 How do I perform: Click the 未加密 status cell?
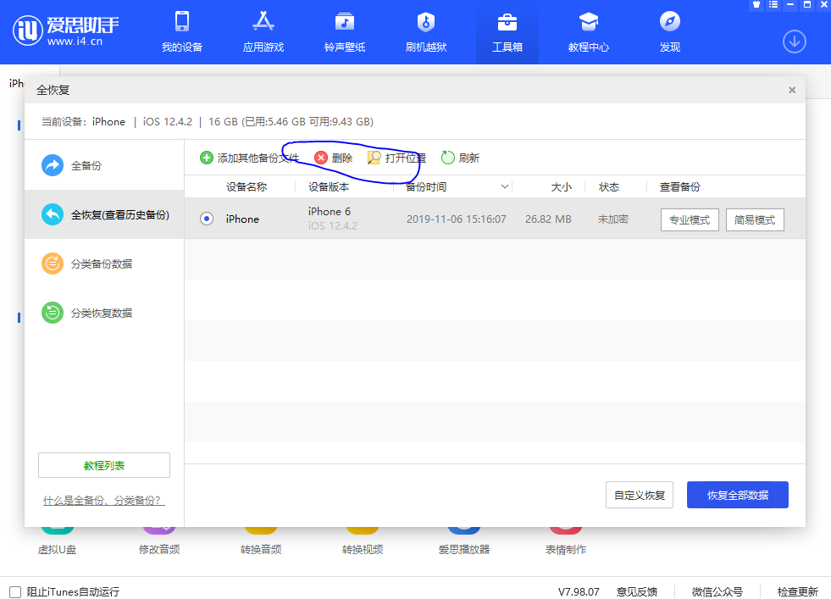coord(613,219)
